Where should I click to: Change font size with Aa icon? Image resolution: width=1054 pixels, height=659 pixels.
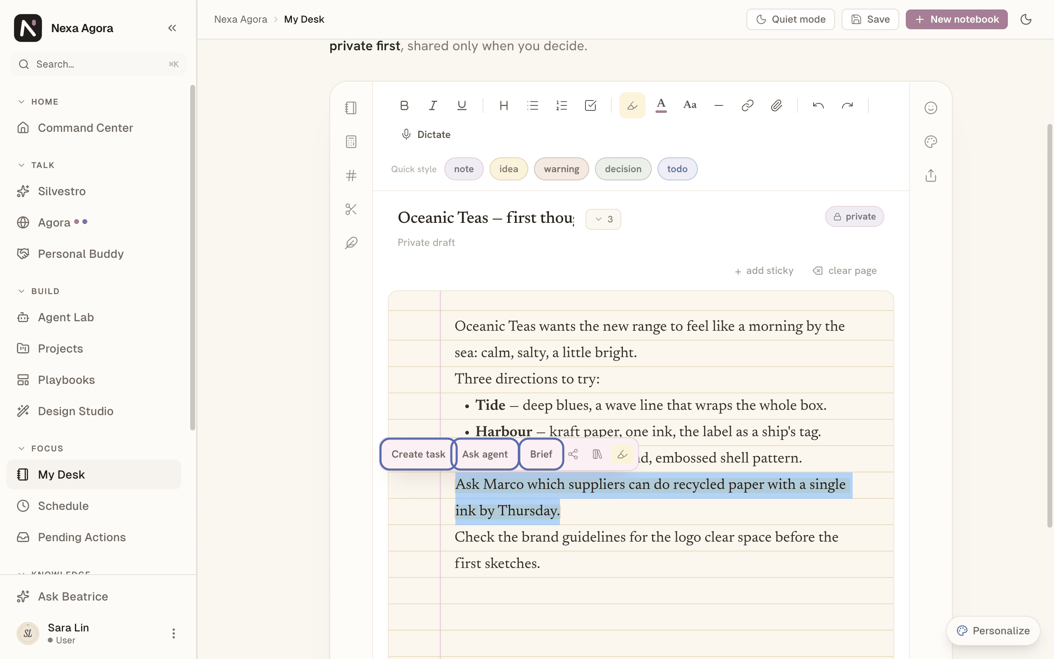tap(690, 105)
